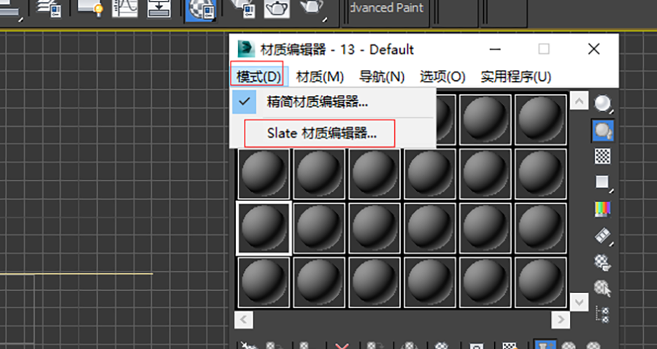The width and height of the screenshot is (657, 349).
Task: Click Select by Material icon
Action: (602, 289)
